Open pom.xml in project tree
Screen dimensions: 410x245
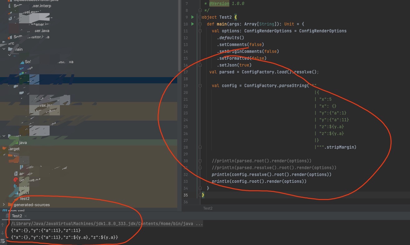tap(17, 211)
